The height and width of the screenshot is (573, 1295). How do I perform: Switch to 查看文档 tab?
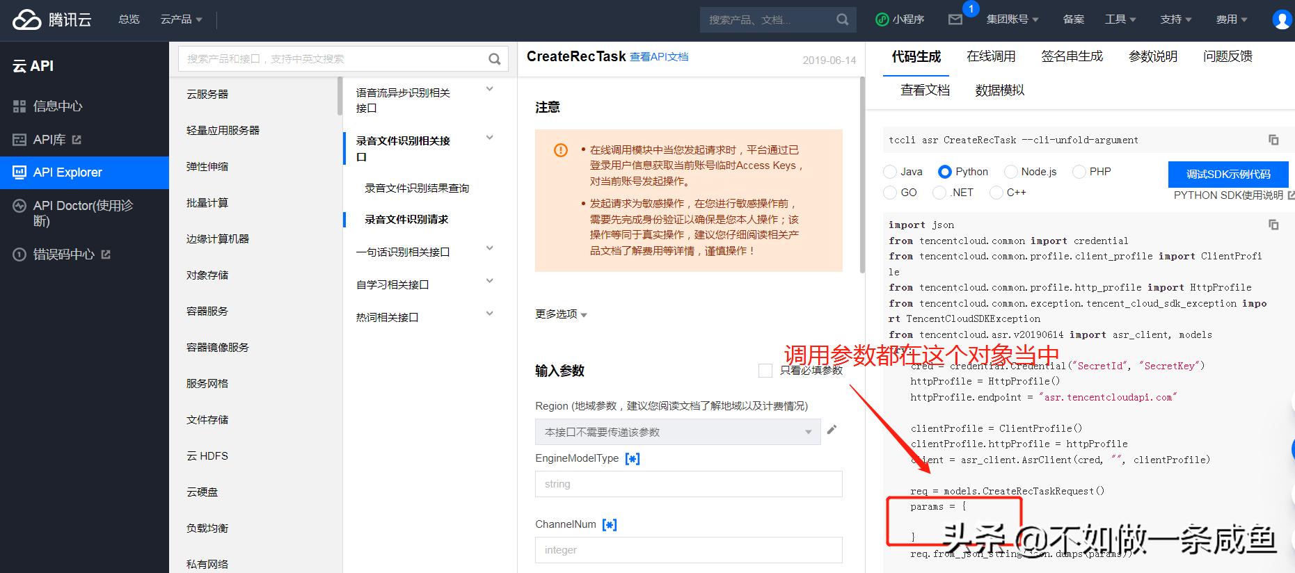coord(925,90)
